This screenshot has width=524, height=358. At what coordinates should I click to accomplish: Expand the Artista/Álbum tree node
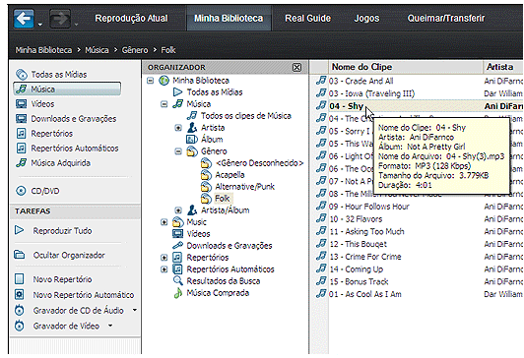[178, 210]
